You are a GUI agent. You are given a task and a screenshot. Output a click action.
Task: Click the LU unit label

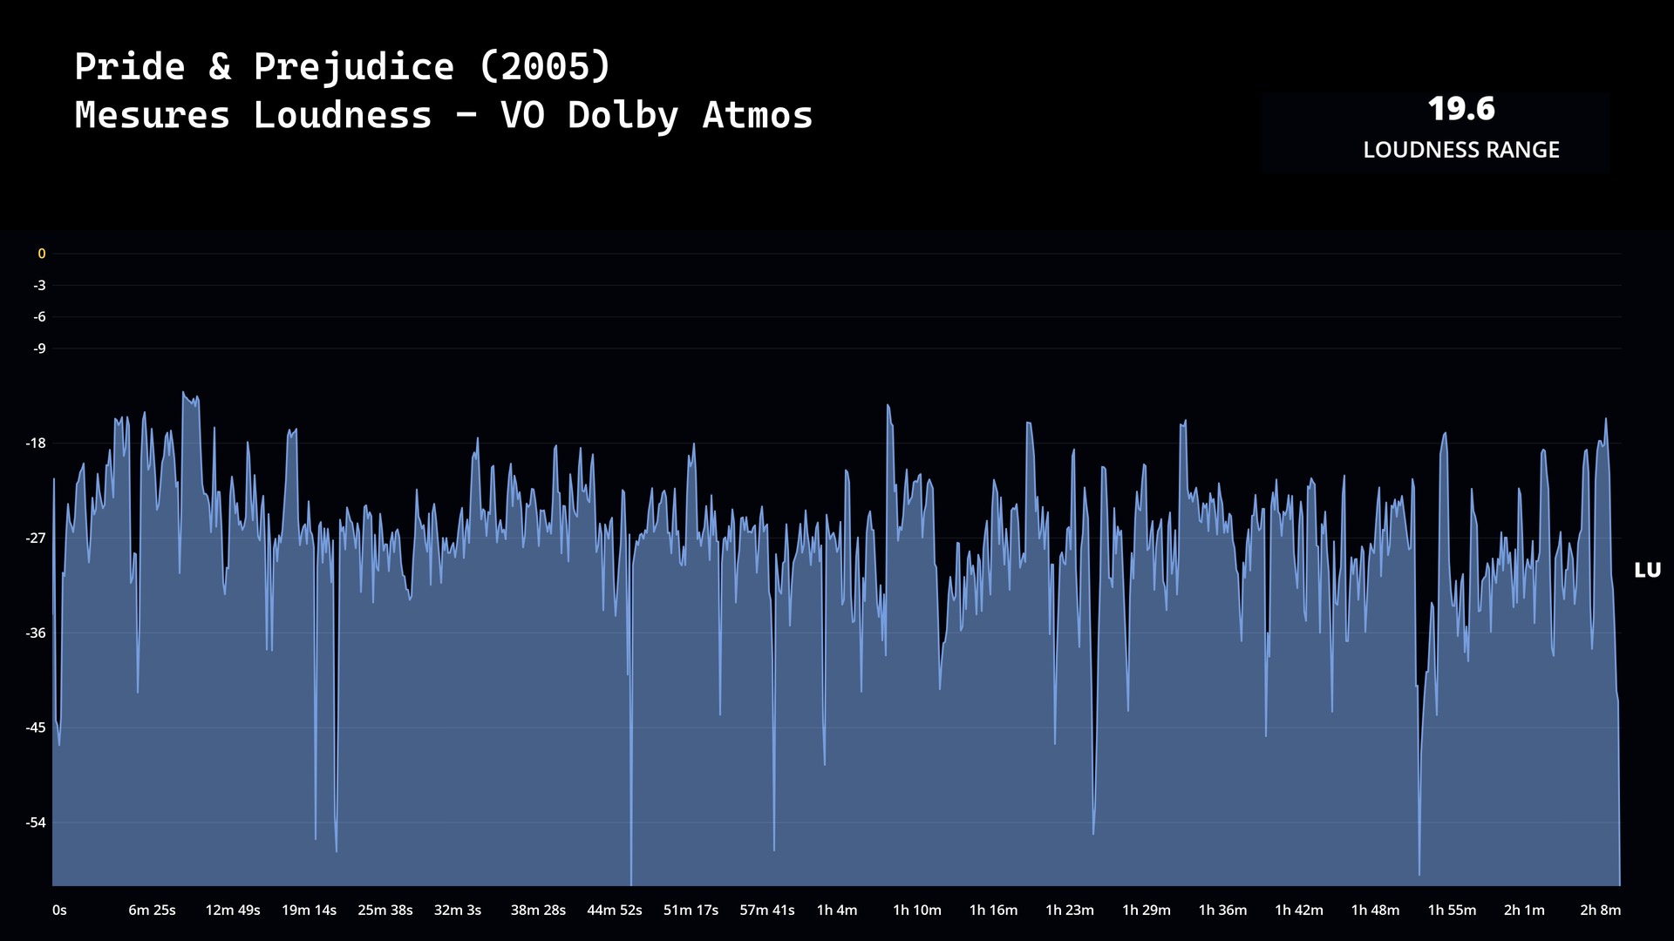(1647, 570)
